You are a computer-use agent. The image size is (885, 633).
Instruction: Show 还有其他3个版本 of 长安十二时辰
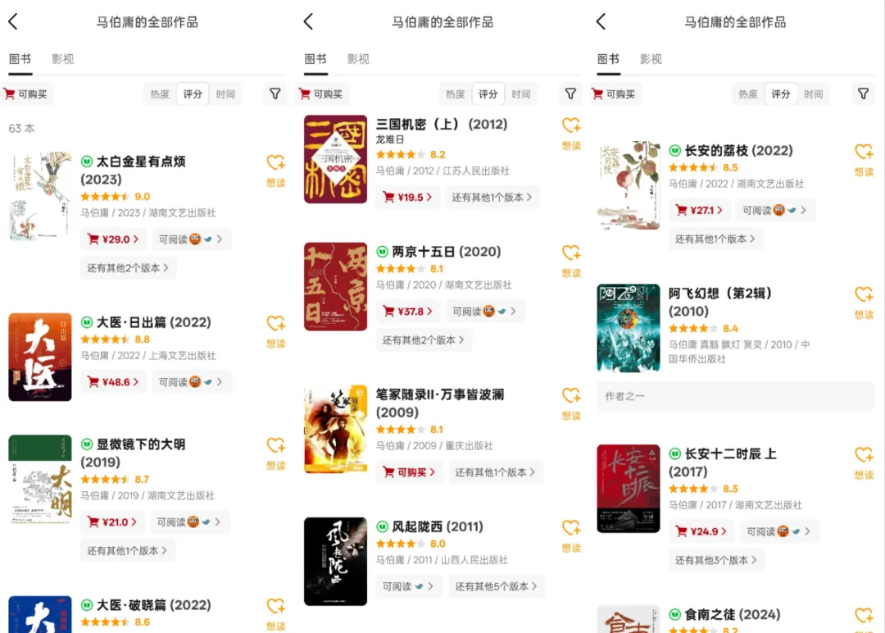[715, 560]
